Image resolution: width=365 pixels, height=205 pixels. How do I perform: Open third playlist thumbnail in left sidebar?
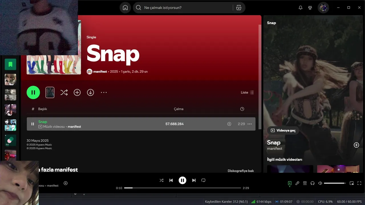coord(11,110)
